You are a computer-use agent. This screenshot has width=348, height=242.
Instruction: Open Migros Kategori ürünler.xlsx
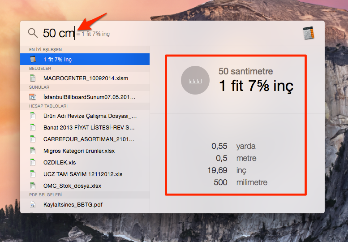pos(79,151)
